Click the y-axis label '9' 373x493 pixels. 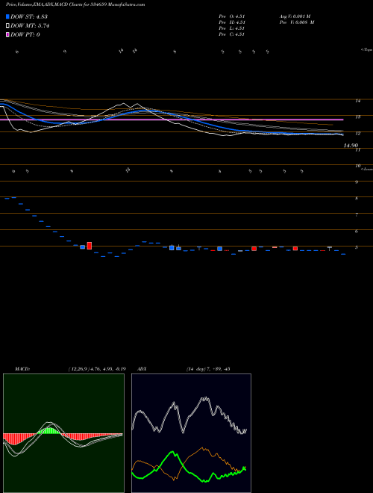pyautogui.click(x=357, y=182)
